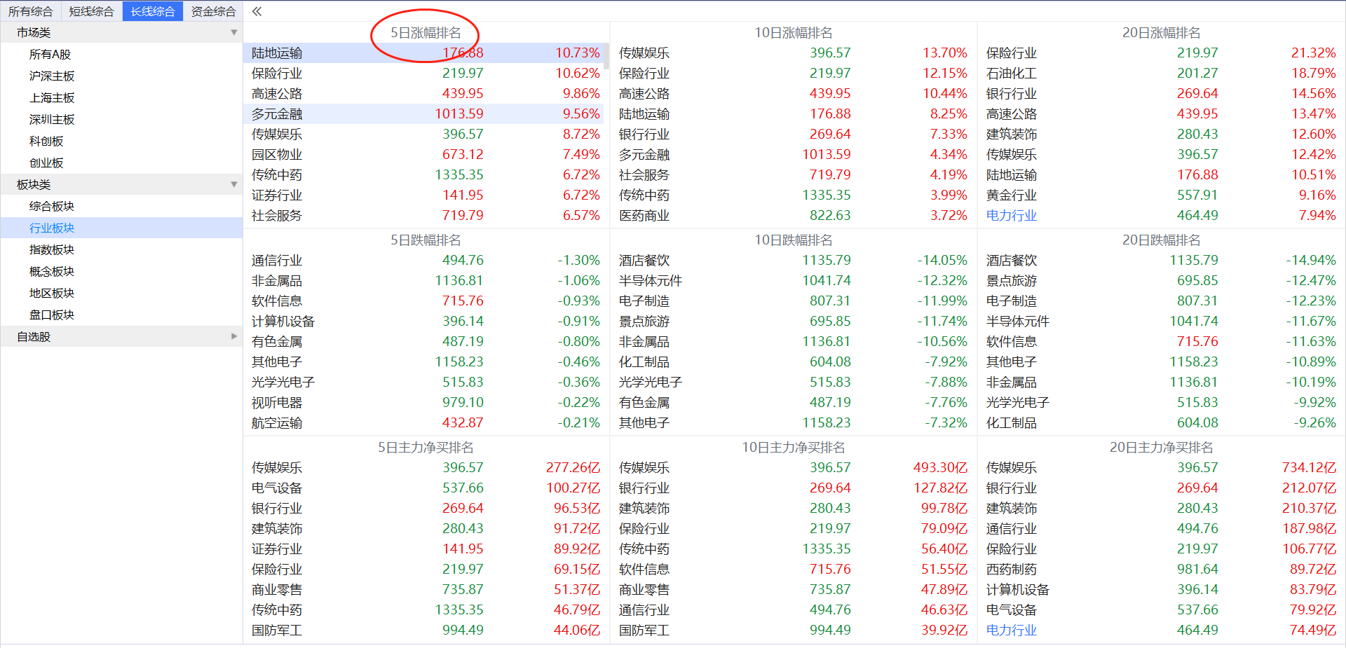This screenshot has width=1346, height=648.
Task: Select 创业板 market
Action: pyautogui.click(x=46, y=163)
